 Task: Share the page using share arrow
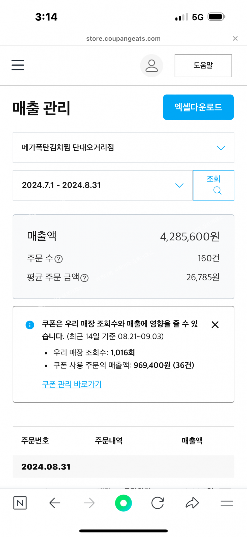pyautogui.click(x=192, y=503)
